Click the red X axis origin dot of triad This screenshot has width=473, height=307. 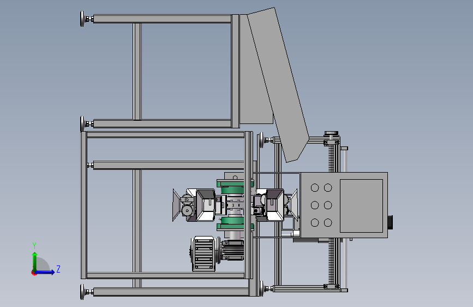(x=33, y=273)
